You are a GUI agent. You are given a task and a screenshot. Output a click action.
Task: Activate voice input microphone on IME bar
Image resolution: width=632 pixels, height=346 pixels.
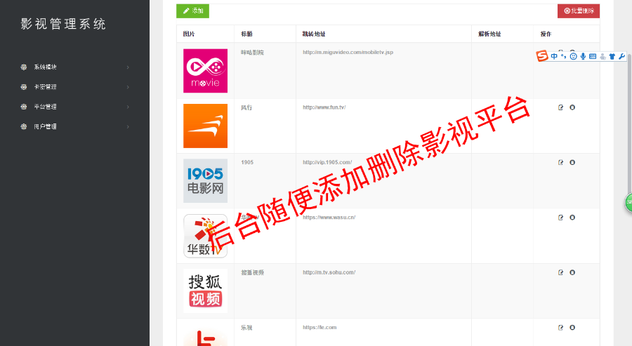coord(583,56)
